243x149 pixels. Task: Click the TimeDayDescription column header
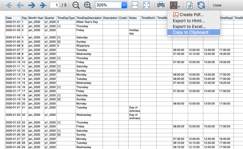(89, 18)
